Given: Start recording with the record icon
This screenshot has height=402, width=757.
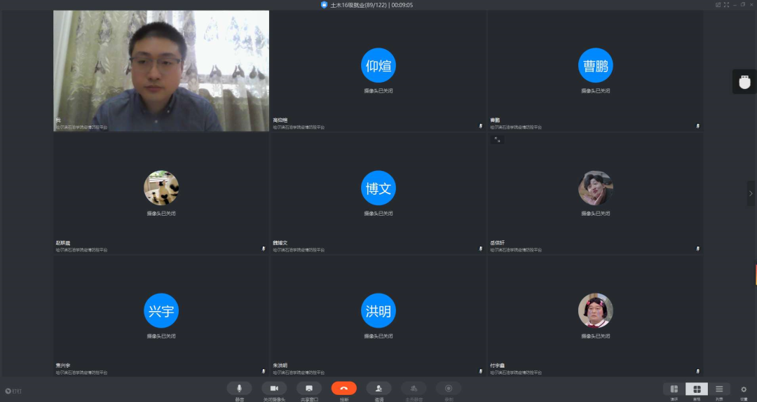Looking at the screenshot, I should [449, 388].
